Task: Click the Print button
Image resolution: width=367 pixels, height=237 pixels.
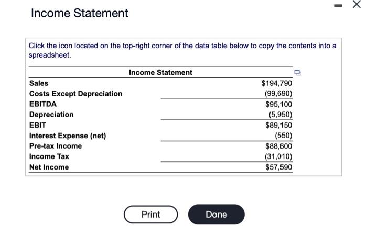Action: (151, 215)
